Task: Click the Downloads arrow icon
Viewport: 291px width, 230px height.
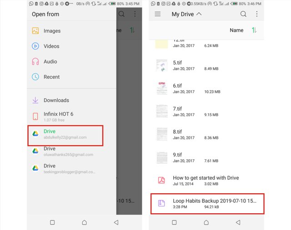Action: (x=35, y=100)
